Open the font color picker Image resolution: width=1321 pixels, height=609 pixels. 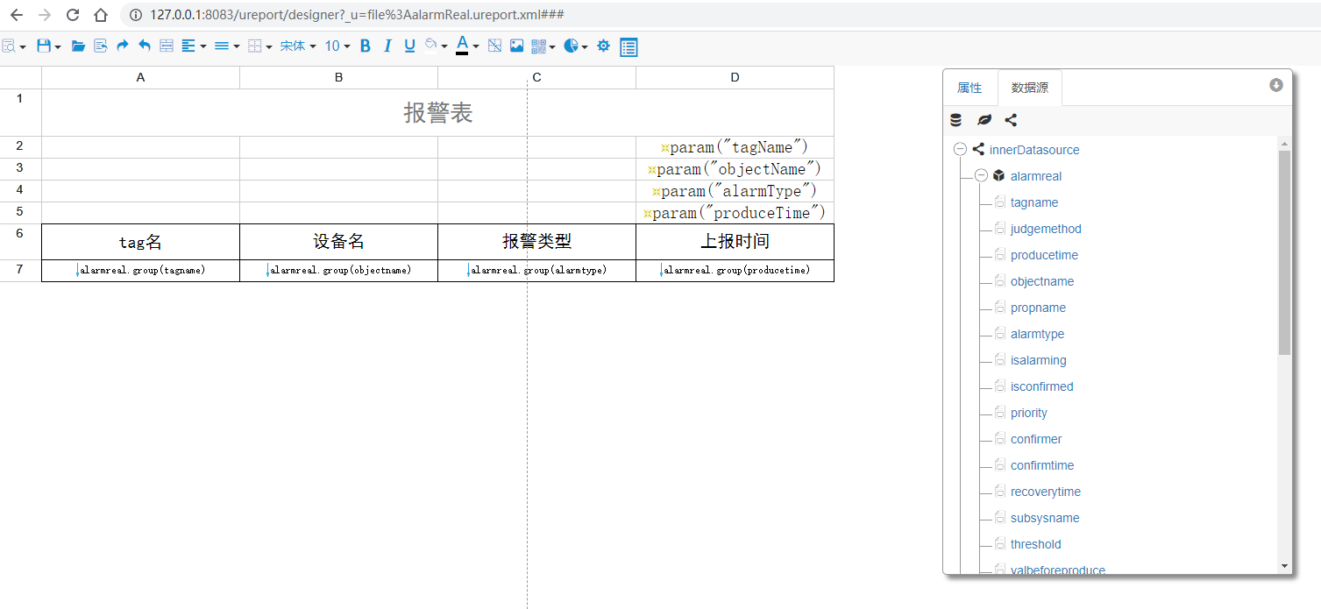(x=467, y=46)
